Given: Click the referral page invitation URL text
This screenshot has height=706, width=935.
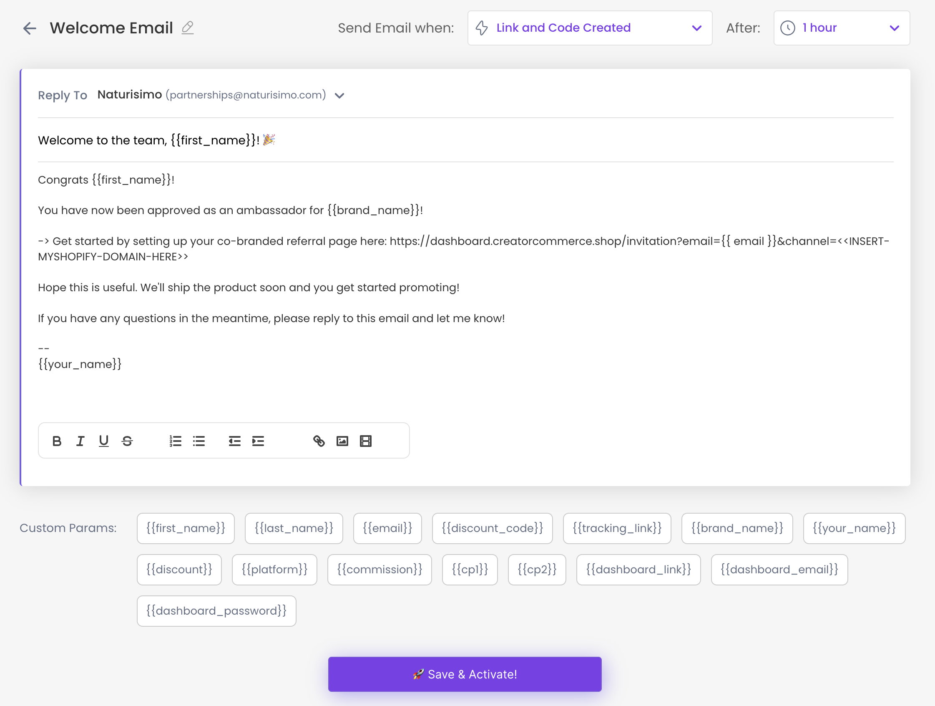Looking at the screenshot, I should pos(464,249).
